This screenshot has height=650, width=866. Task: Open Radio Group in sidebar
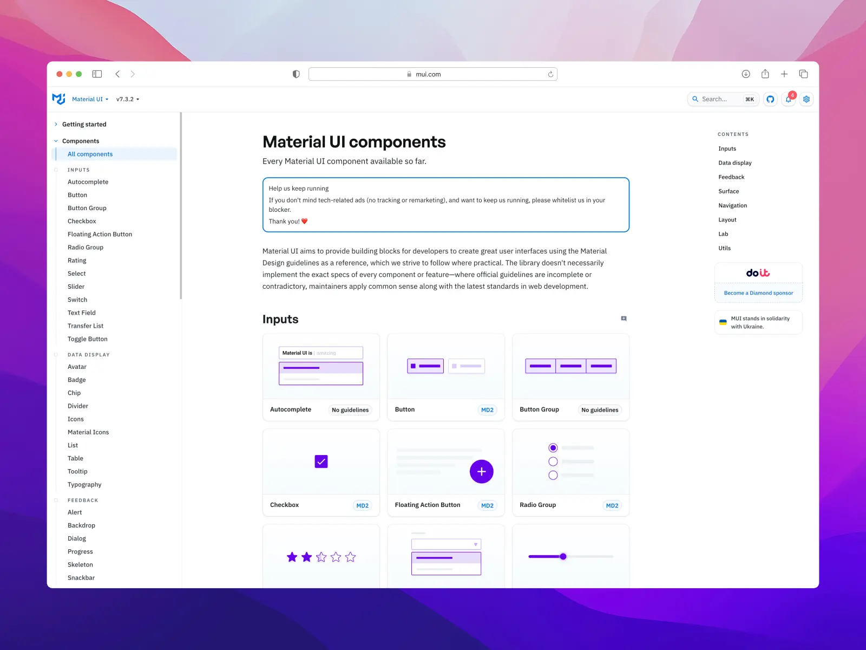point(85,248)
